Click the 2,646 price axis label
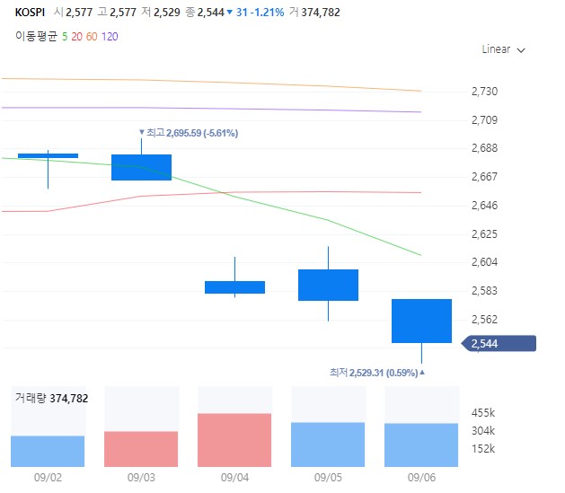 pos(485,206)
